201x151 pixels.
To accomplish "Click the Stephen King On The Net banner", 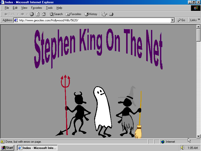I will 98,49.
